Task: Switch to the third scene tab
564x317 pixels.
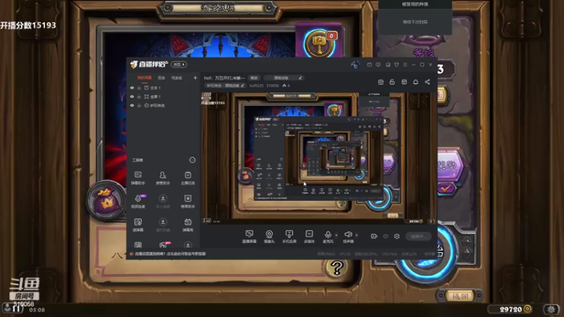Action: (177, 77)
